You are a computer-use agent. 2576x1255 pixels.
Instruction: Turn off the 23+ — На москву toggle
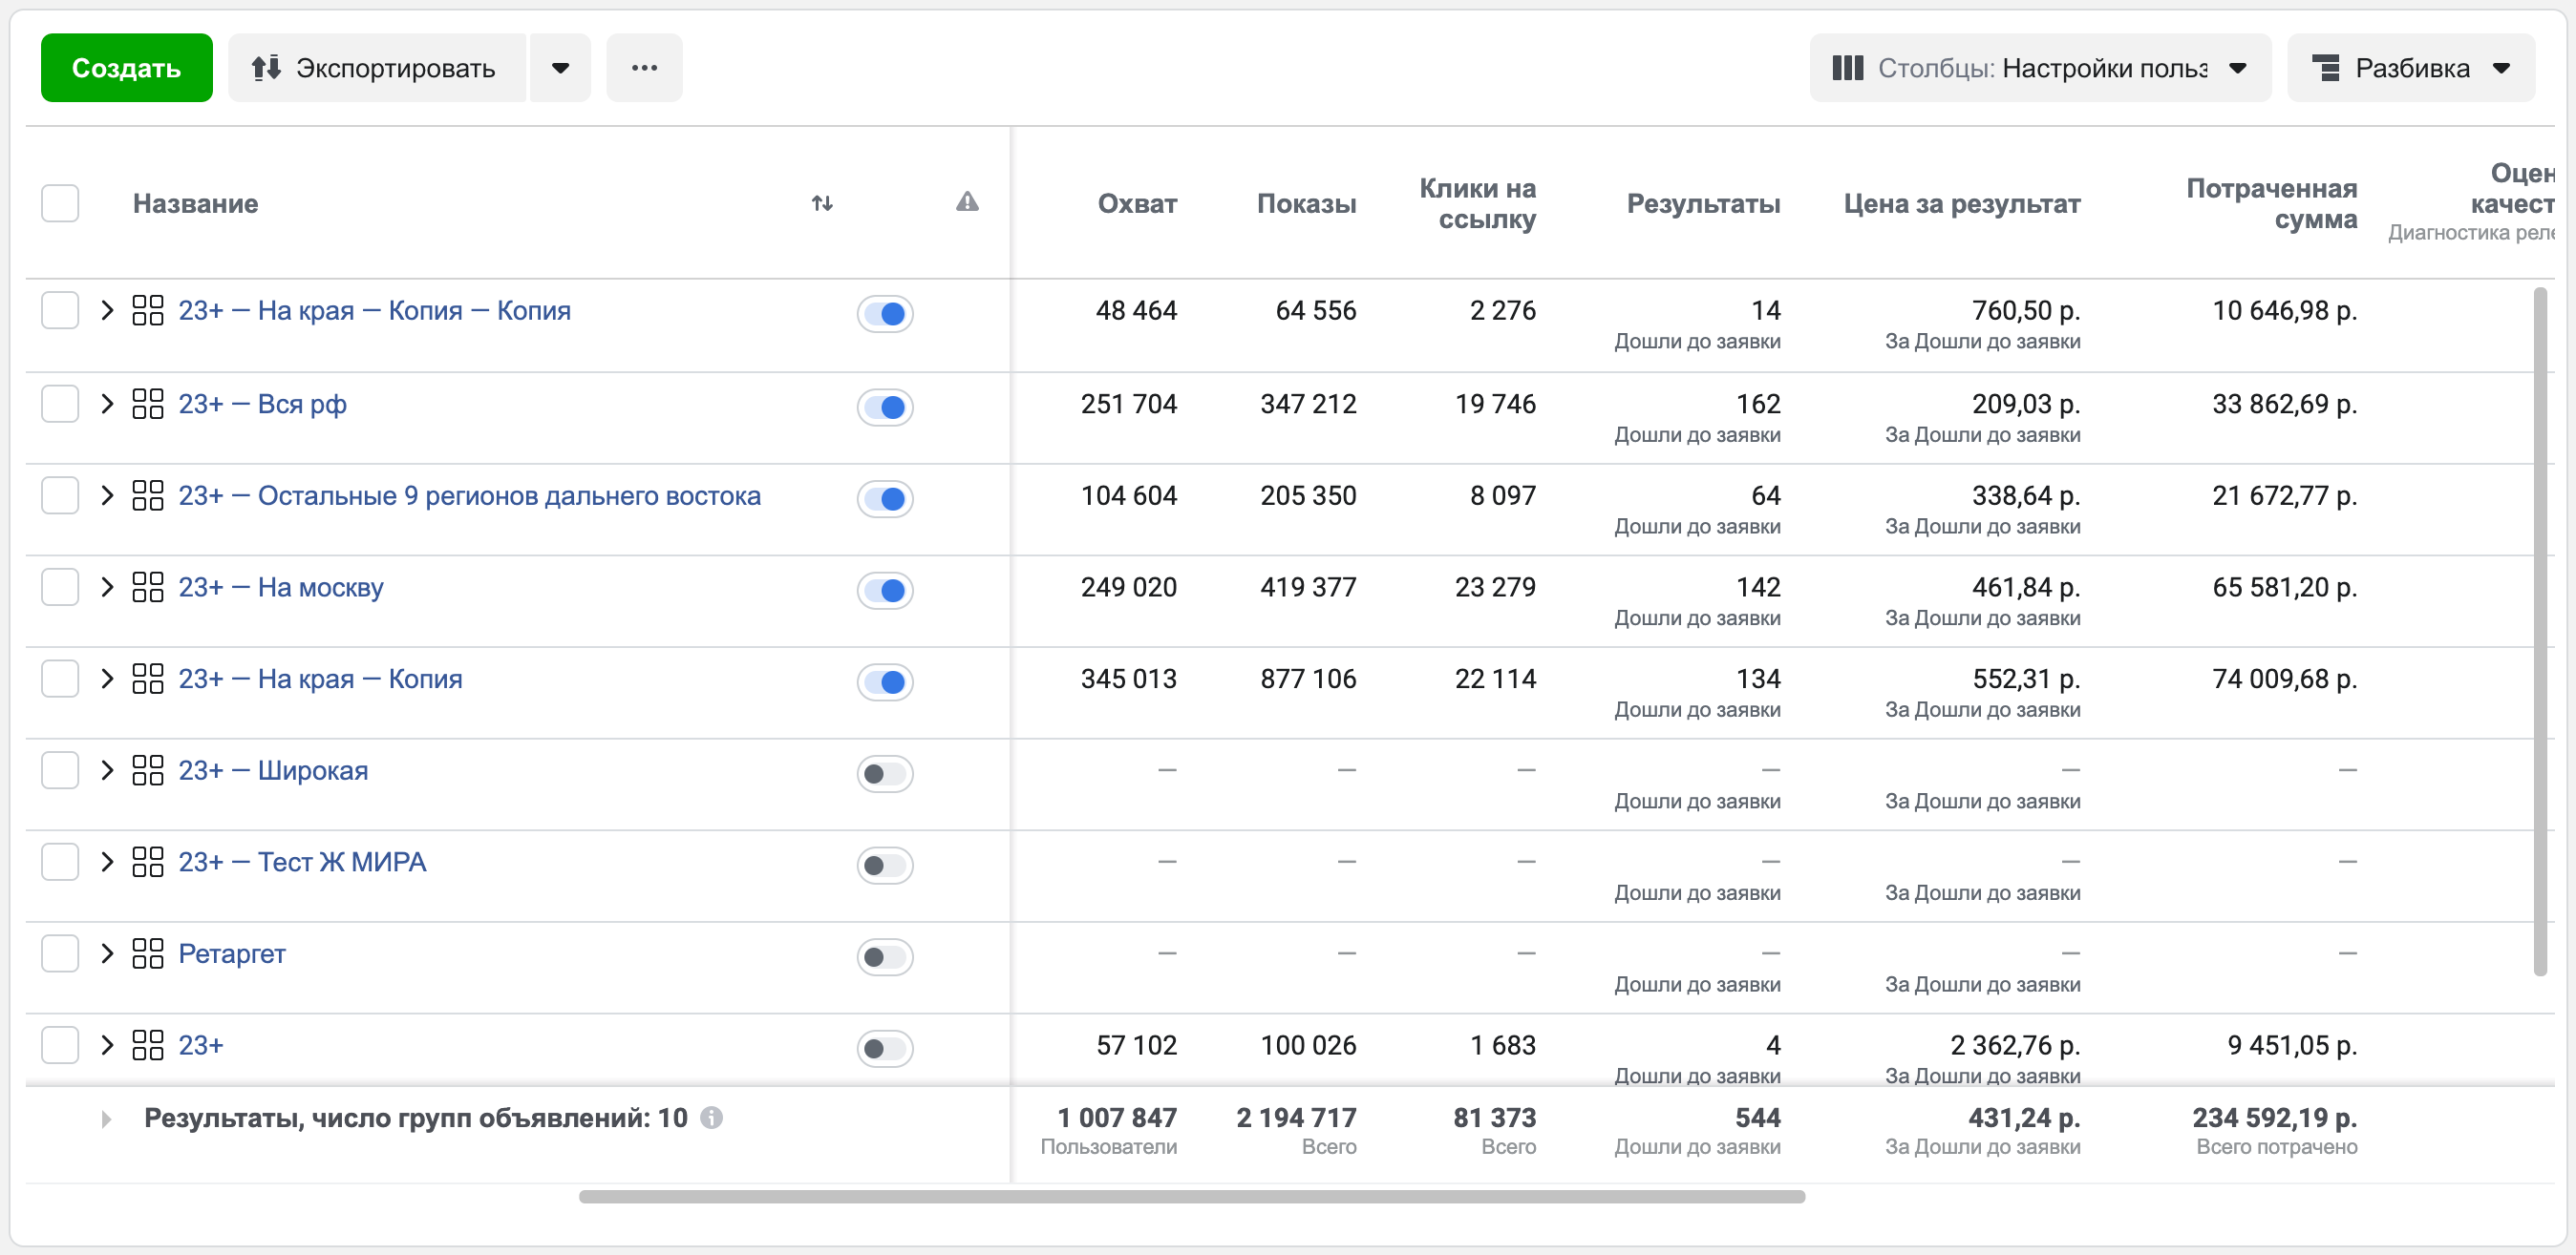point(884,590)
